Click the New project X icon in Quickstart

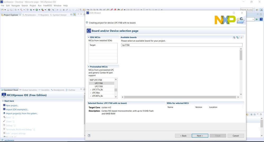(x=4, y=105)
